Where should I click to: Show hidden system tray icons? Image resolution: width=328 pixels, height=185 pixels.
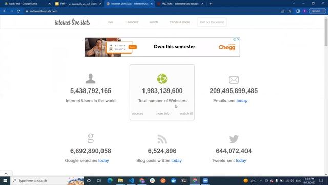tap(261, 180)
